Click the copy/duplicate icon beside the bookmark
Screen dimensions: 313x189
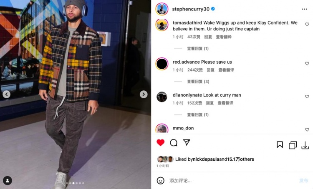click(x=293, y=145)
